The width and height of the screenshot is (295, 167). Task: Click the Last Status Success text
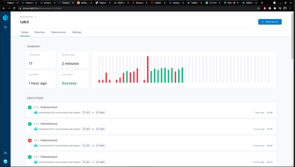[x=69, y=83]
